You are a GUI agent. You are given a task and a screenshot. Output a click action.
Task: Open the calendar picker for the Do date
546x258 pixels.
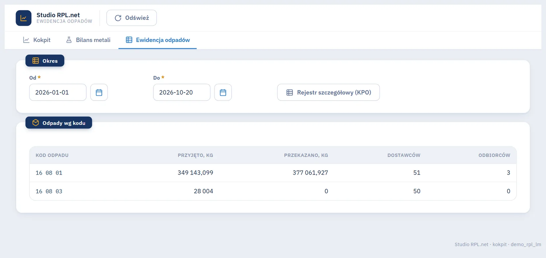[223, 92]
